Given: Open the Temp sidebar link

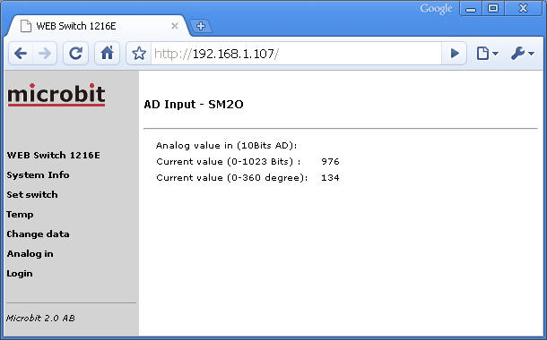Looking at the screenshot, I should (20, 215).
